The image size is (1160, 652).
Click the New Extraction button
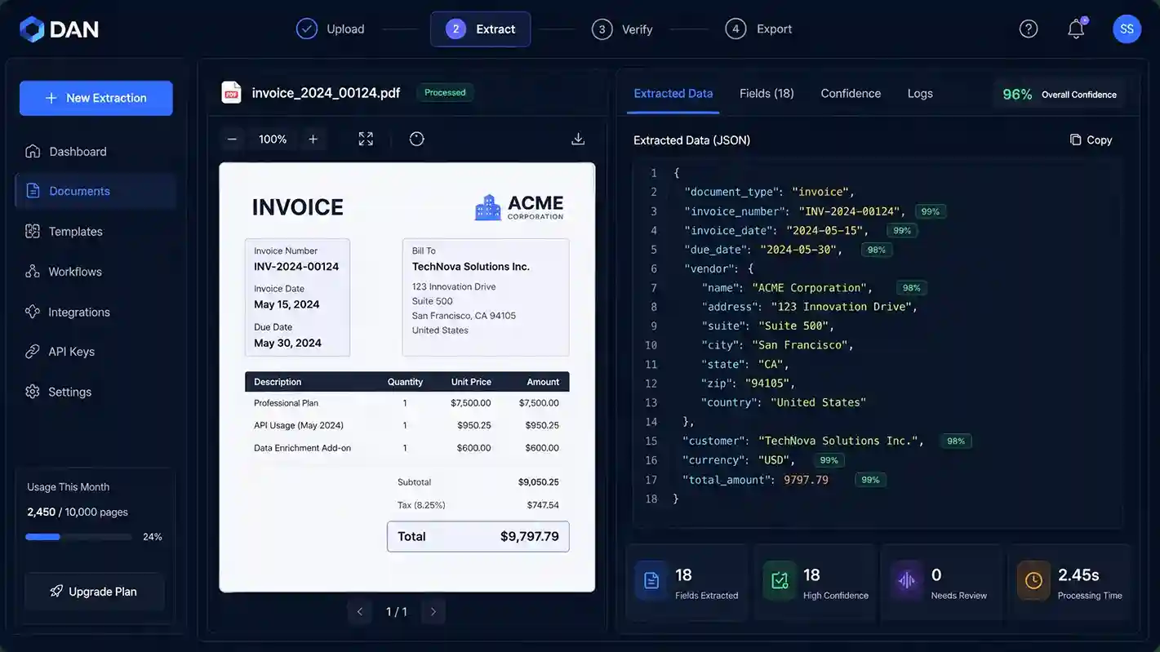[96, 98]
